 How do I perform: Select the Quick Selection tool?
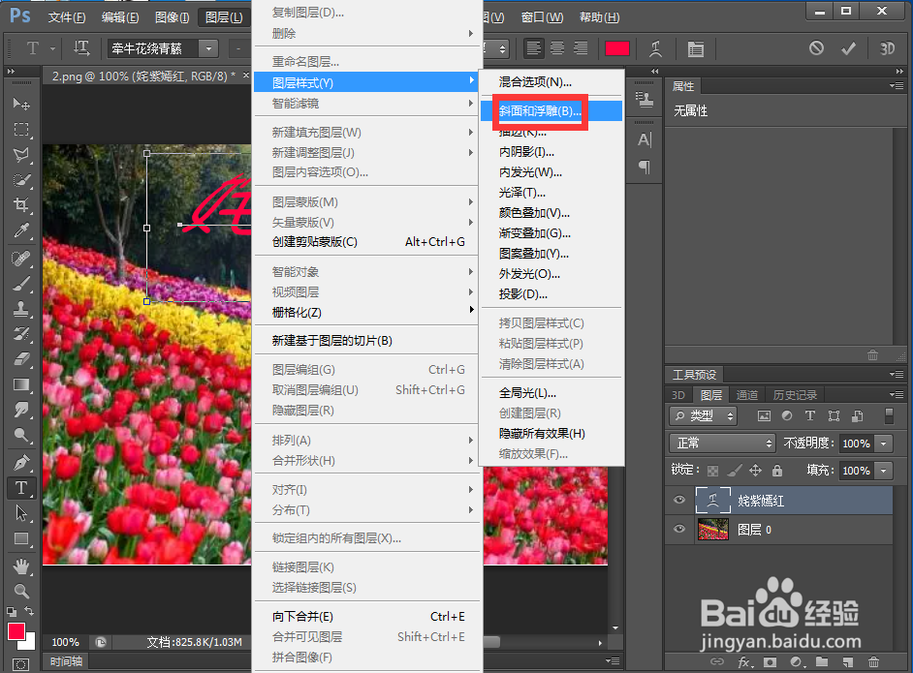pos(21,180)
